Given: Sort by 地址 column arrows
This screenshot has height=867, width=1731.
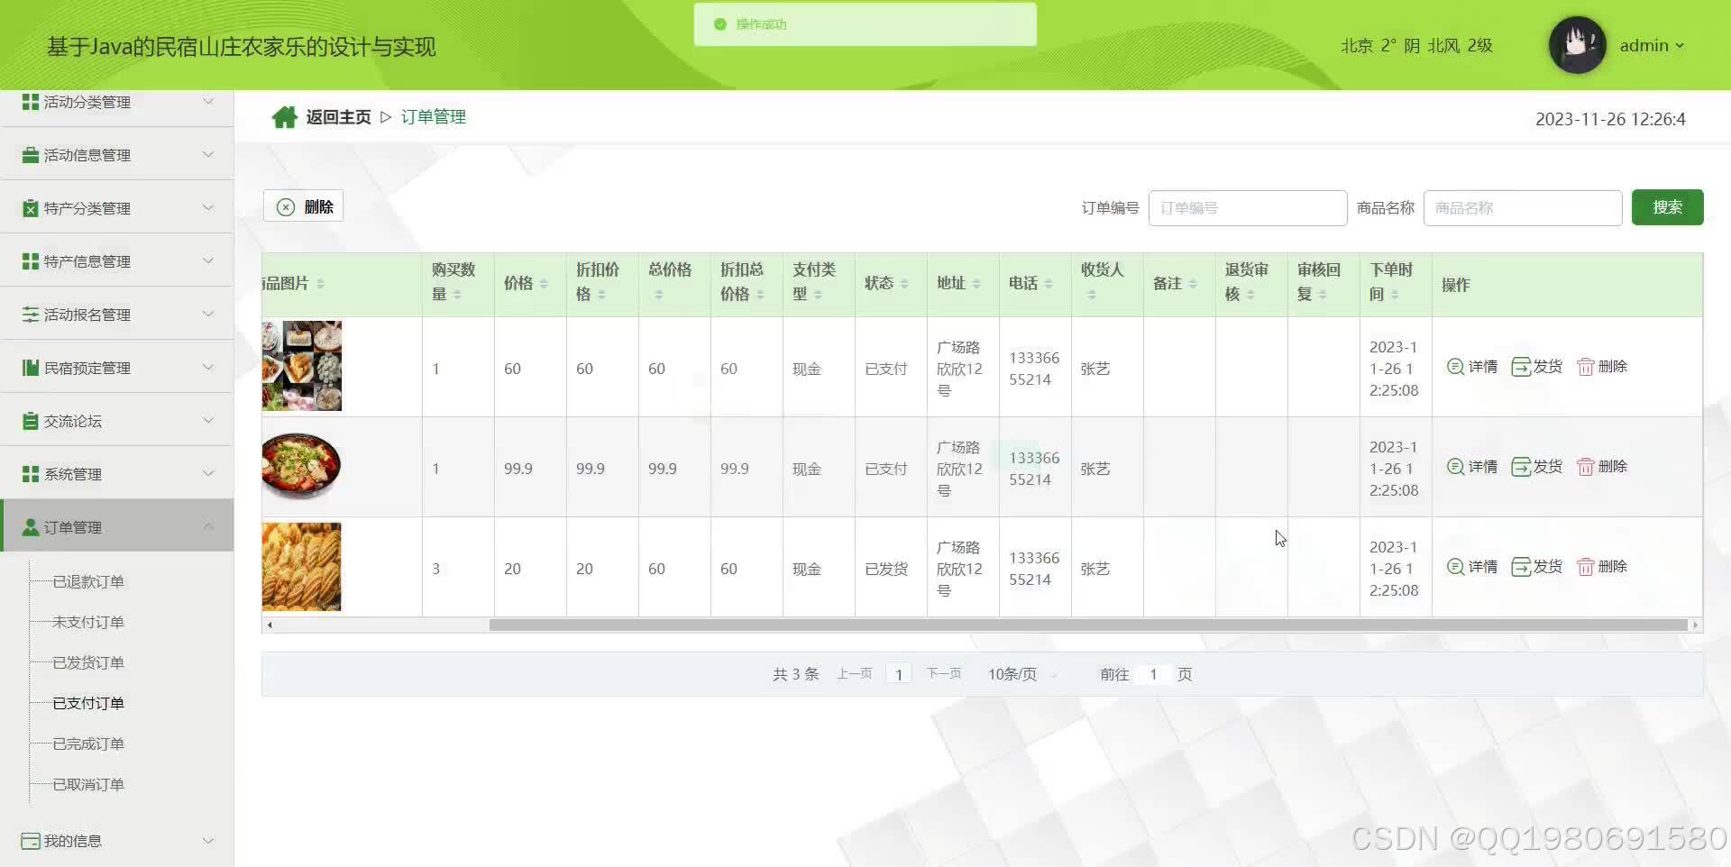Looking at the screenshot, I should click(x=976, y=284).
